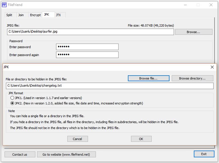This screenshot has width=219, height=163.
Task: Click Browse... next to the JPEG file
Action: pyautogui.click(x=194, y=32)
